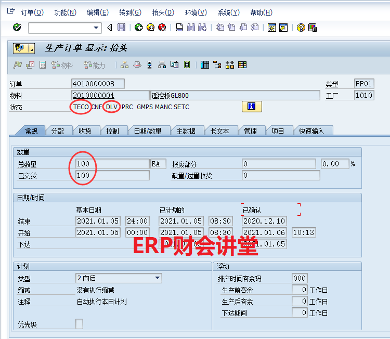Click the Save diskette icon
The height and width of the screenshot is (339, 390).
[121, 28]
